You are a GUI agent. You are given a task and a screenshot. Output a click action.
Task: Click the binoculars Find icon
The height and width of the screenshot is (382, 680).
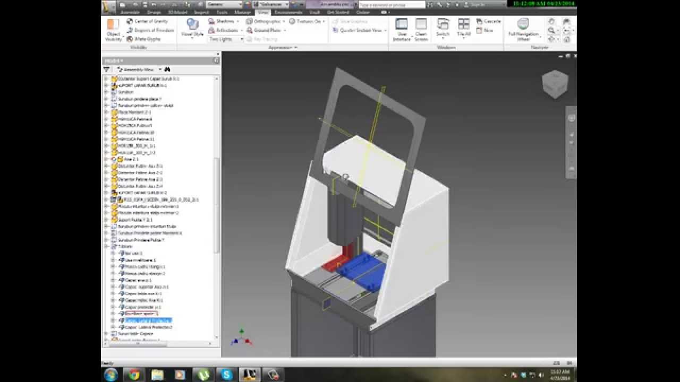(167, 70)
